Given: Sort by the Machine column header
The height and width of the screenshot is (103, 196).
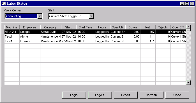Looking at the screenshot, I should tap(12, 27).
